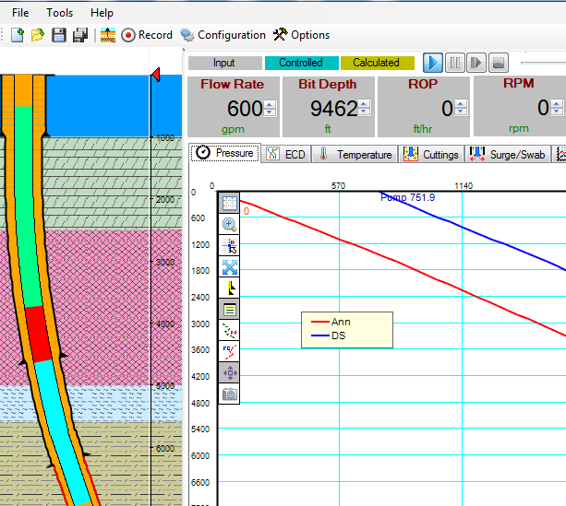The image size is (566, 506).
Task: Click the fracture gradient (FG) curve icon
Action: [x=229, y=351]
